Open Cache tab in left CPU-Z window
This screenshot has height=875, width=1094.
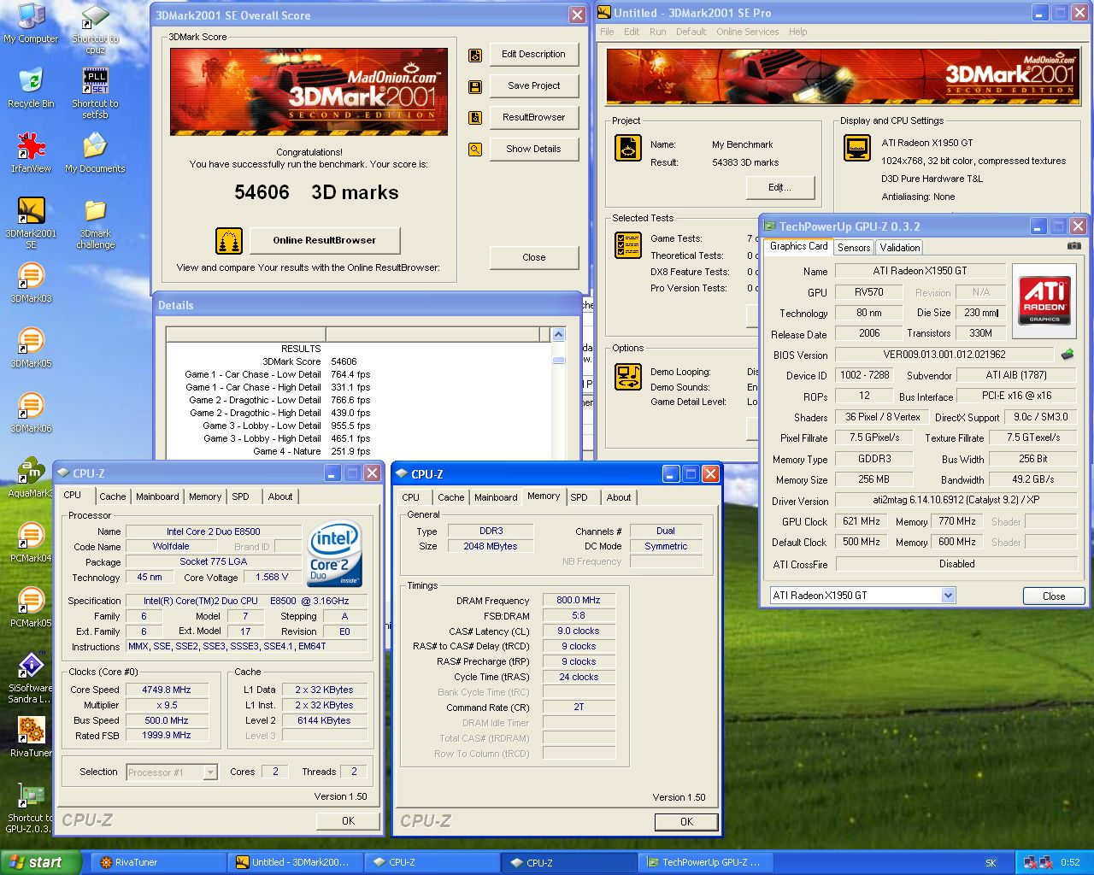(113, 496)
